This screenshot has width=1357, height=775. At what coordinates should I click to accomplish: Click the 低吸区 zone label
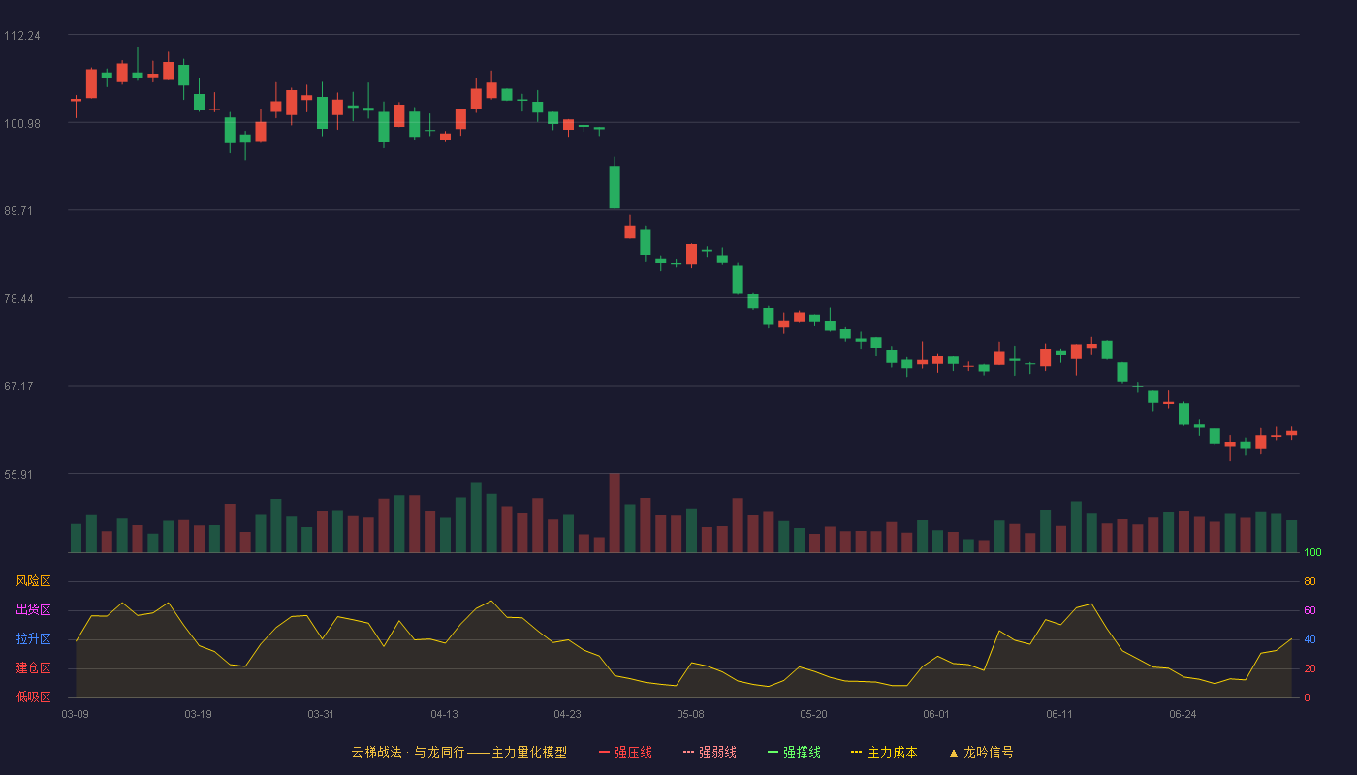[33, 697]
